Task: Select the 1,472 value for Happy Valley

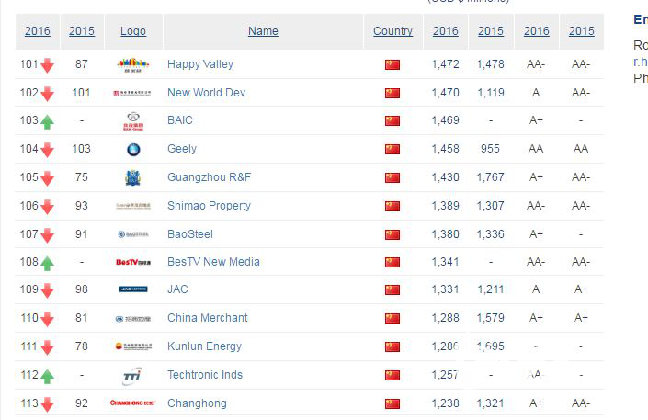Action: click(446, 64)
